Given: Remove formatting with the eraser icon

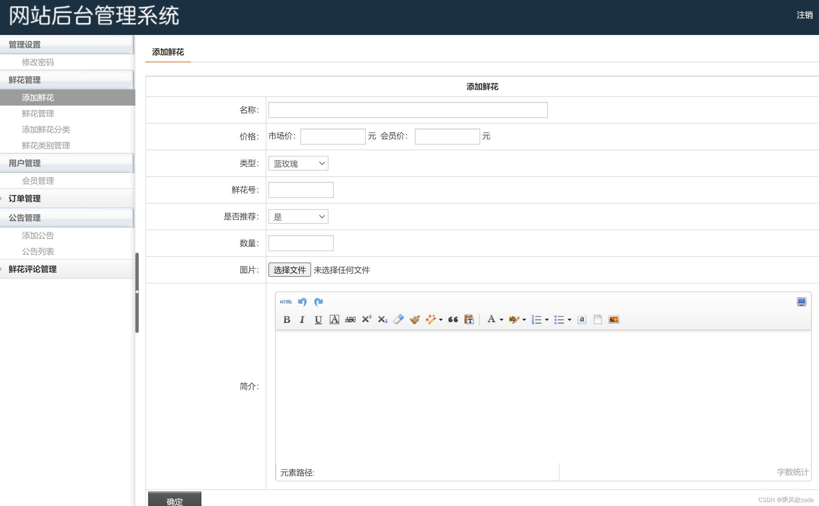Looking at the screenshot, I should pos(398,319).
